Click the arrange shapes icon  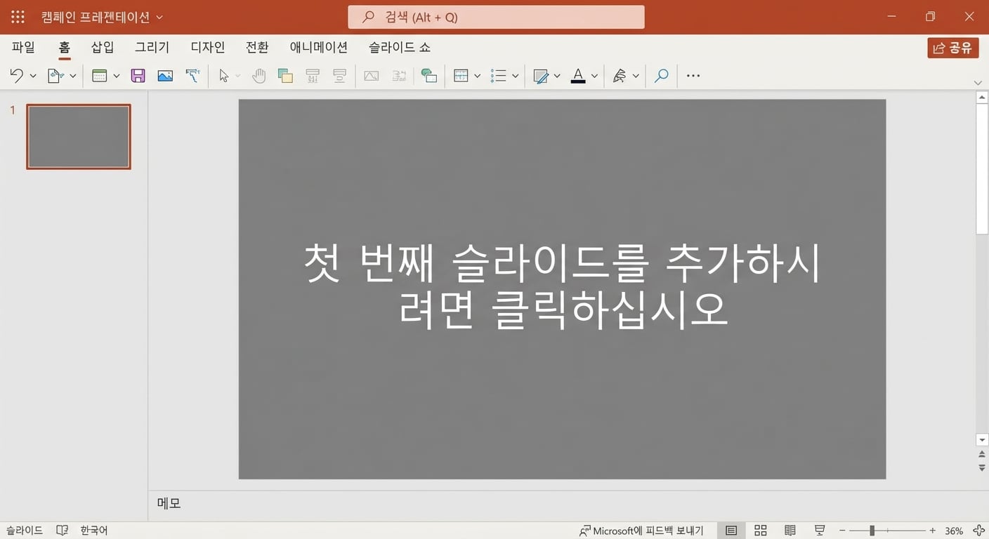pos(285,76)
